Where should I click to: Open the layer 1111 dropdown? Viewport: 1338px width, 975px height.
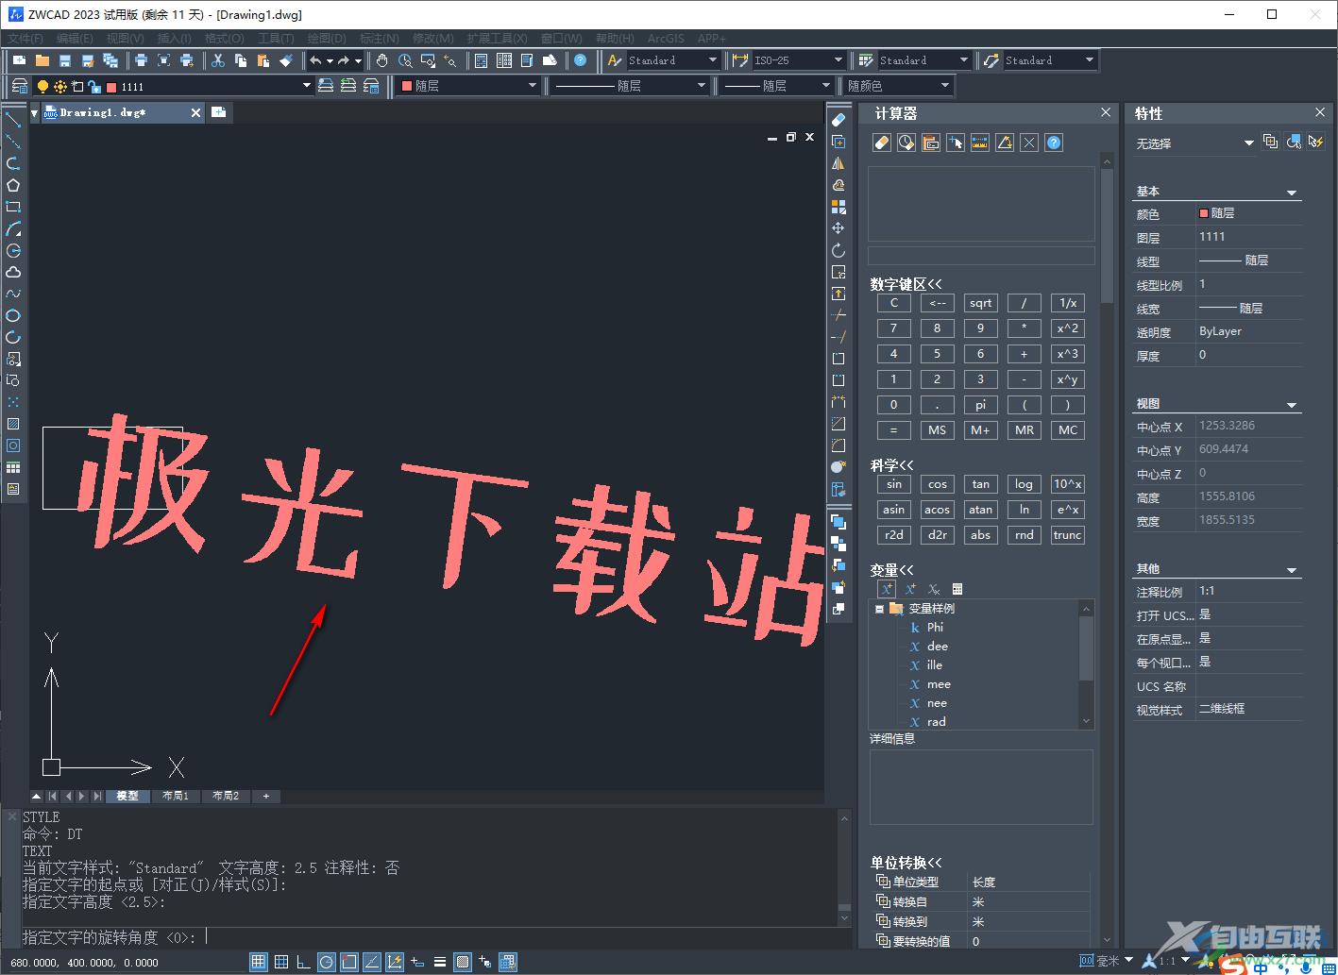click(306, 86)
